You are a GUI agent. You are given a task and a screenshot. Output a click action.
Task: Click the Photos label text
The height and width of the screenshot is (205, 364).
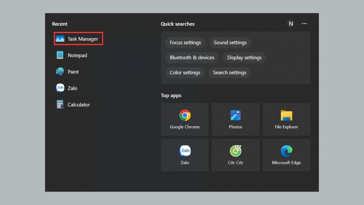[x=235, y=127]
